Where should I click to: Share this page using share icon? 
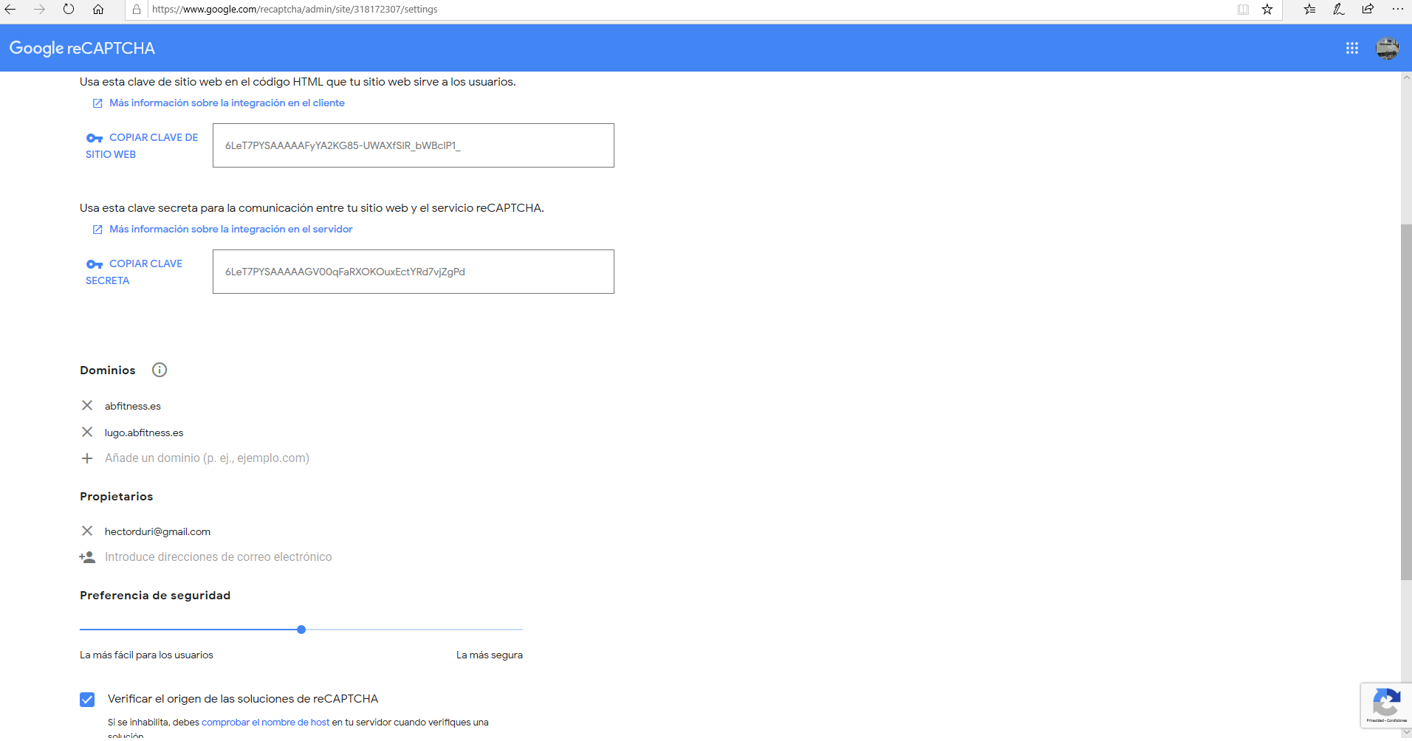(x=1368, y=9)
